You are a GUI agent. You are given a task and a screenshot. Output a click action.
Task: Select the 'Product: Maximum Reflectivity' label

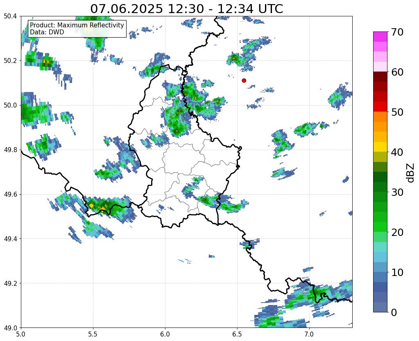coord(77,25)
